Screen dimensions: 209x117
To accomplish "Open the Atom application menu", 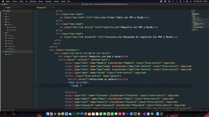I will pos(8,1).
